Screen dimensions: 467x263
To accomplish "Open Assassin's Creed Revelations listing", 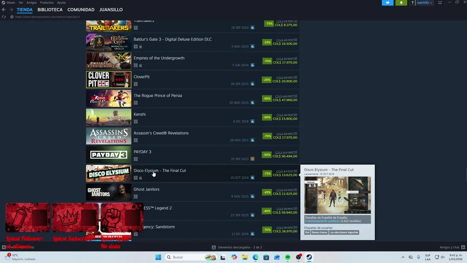I will pyautogui.click(x=192, y=136).
